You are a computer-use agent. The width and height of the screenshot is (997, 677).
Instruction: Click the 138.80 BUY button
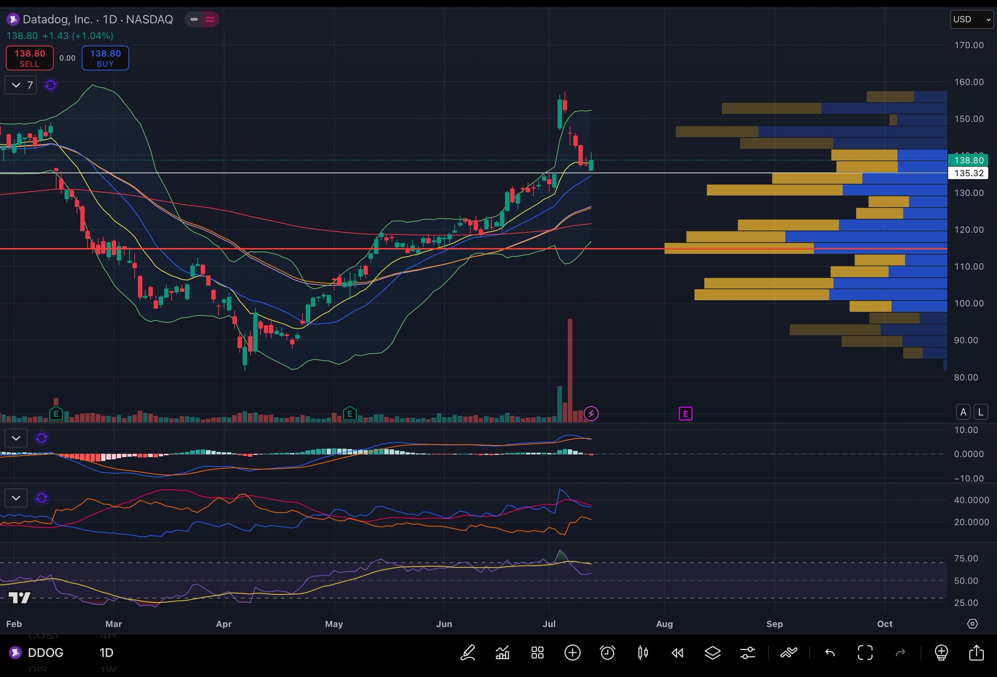coord(105,58)
